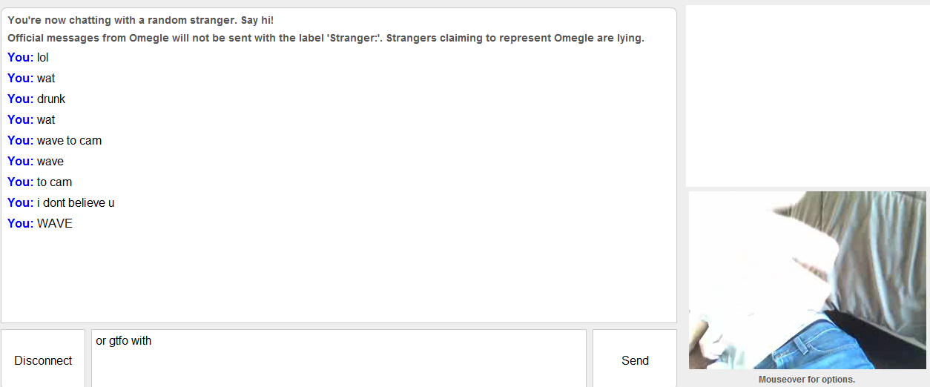Viewport: 930px width, 387px height.
Task: Click the "wave to cam" message
Action: click(69, 140)
